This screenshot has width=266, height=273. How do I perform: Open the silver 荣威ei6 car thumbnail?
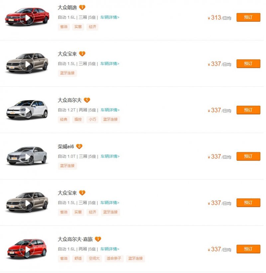coord(27,156)
